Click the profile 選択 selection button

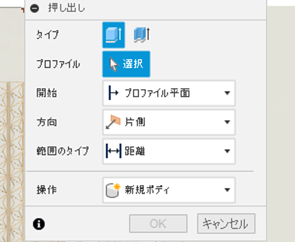point(126,64)
